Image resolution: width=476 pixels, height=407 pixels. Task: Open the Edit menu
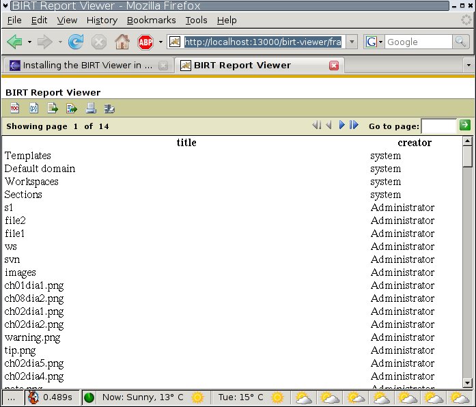click(39, 20)
